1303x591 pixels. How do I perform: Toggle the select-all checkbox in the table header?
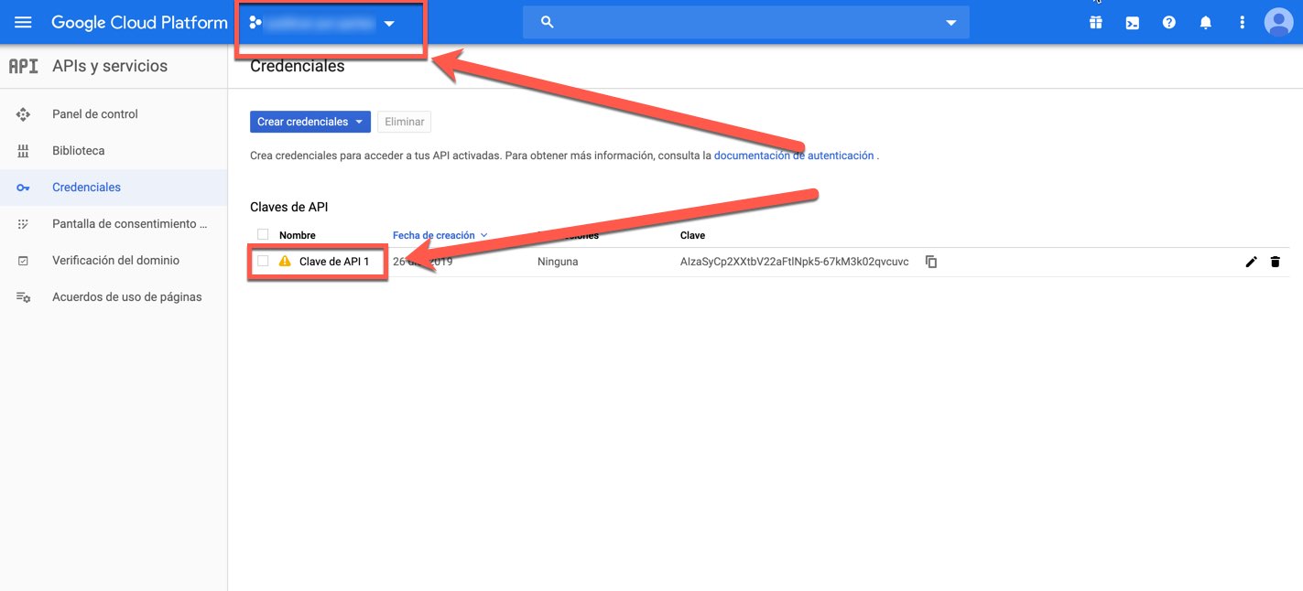pyautogui.click(x=263, y=234)
